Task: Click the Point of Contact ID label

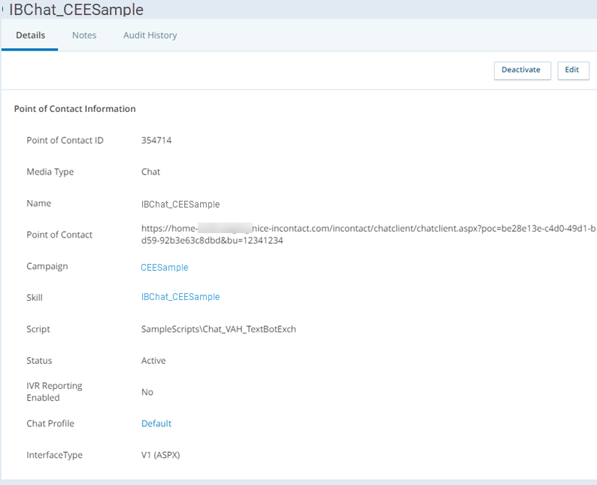Action: [65, 141]
